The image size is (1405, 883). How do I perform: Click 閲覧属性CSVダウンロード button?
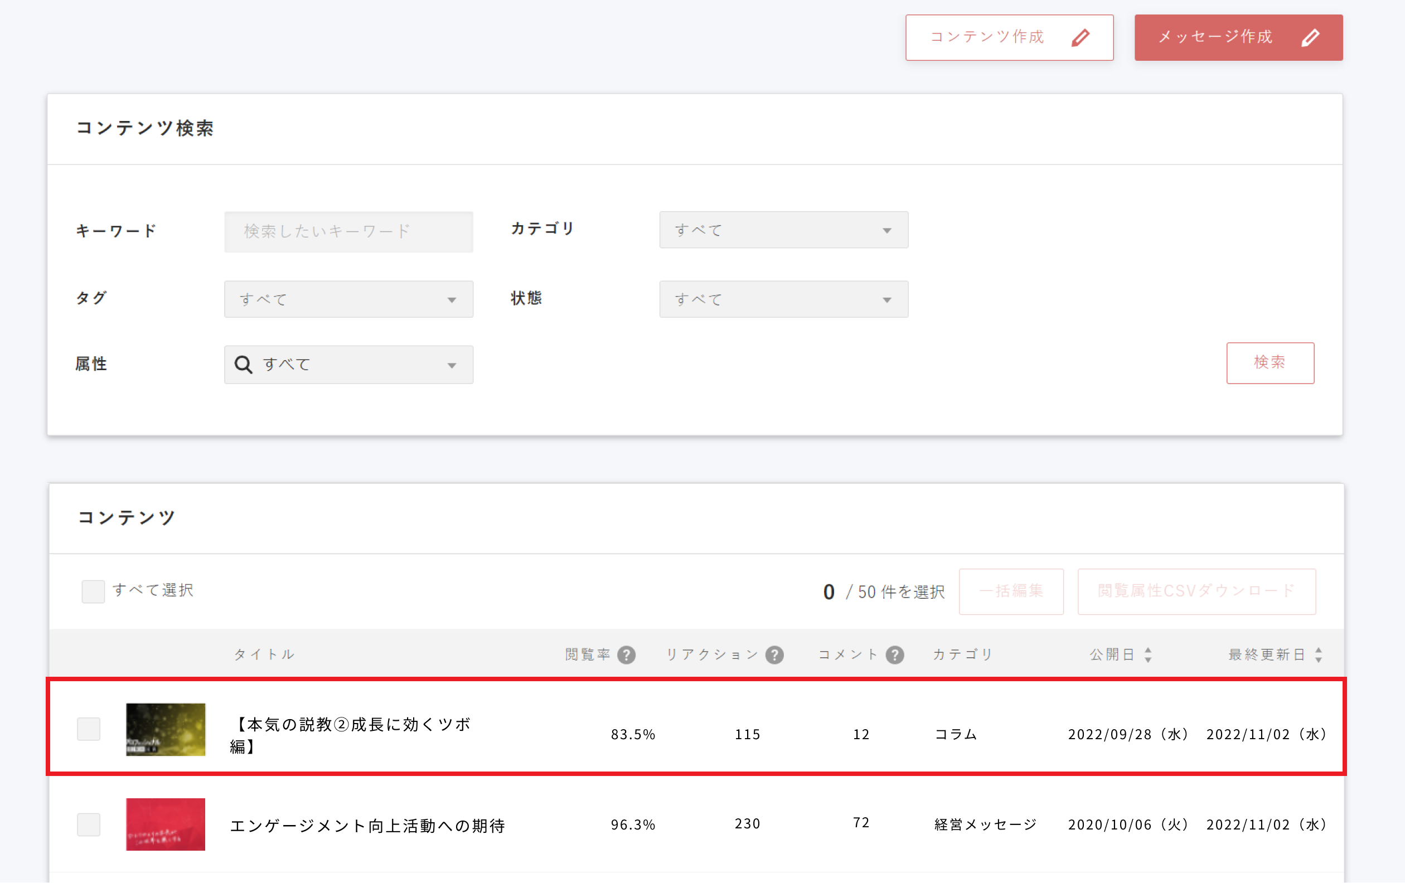pyautogui.click(x=1196, y=591)
